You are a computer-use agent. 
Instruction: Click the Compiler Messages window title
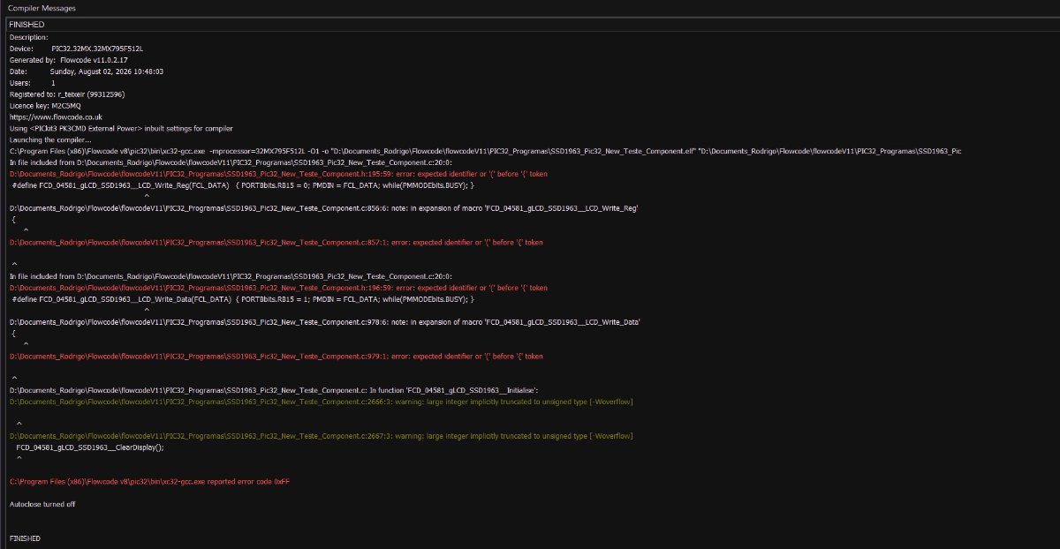42,8
